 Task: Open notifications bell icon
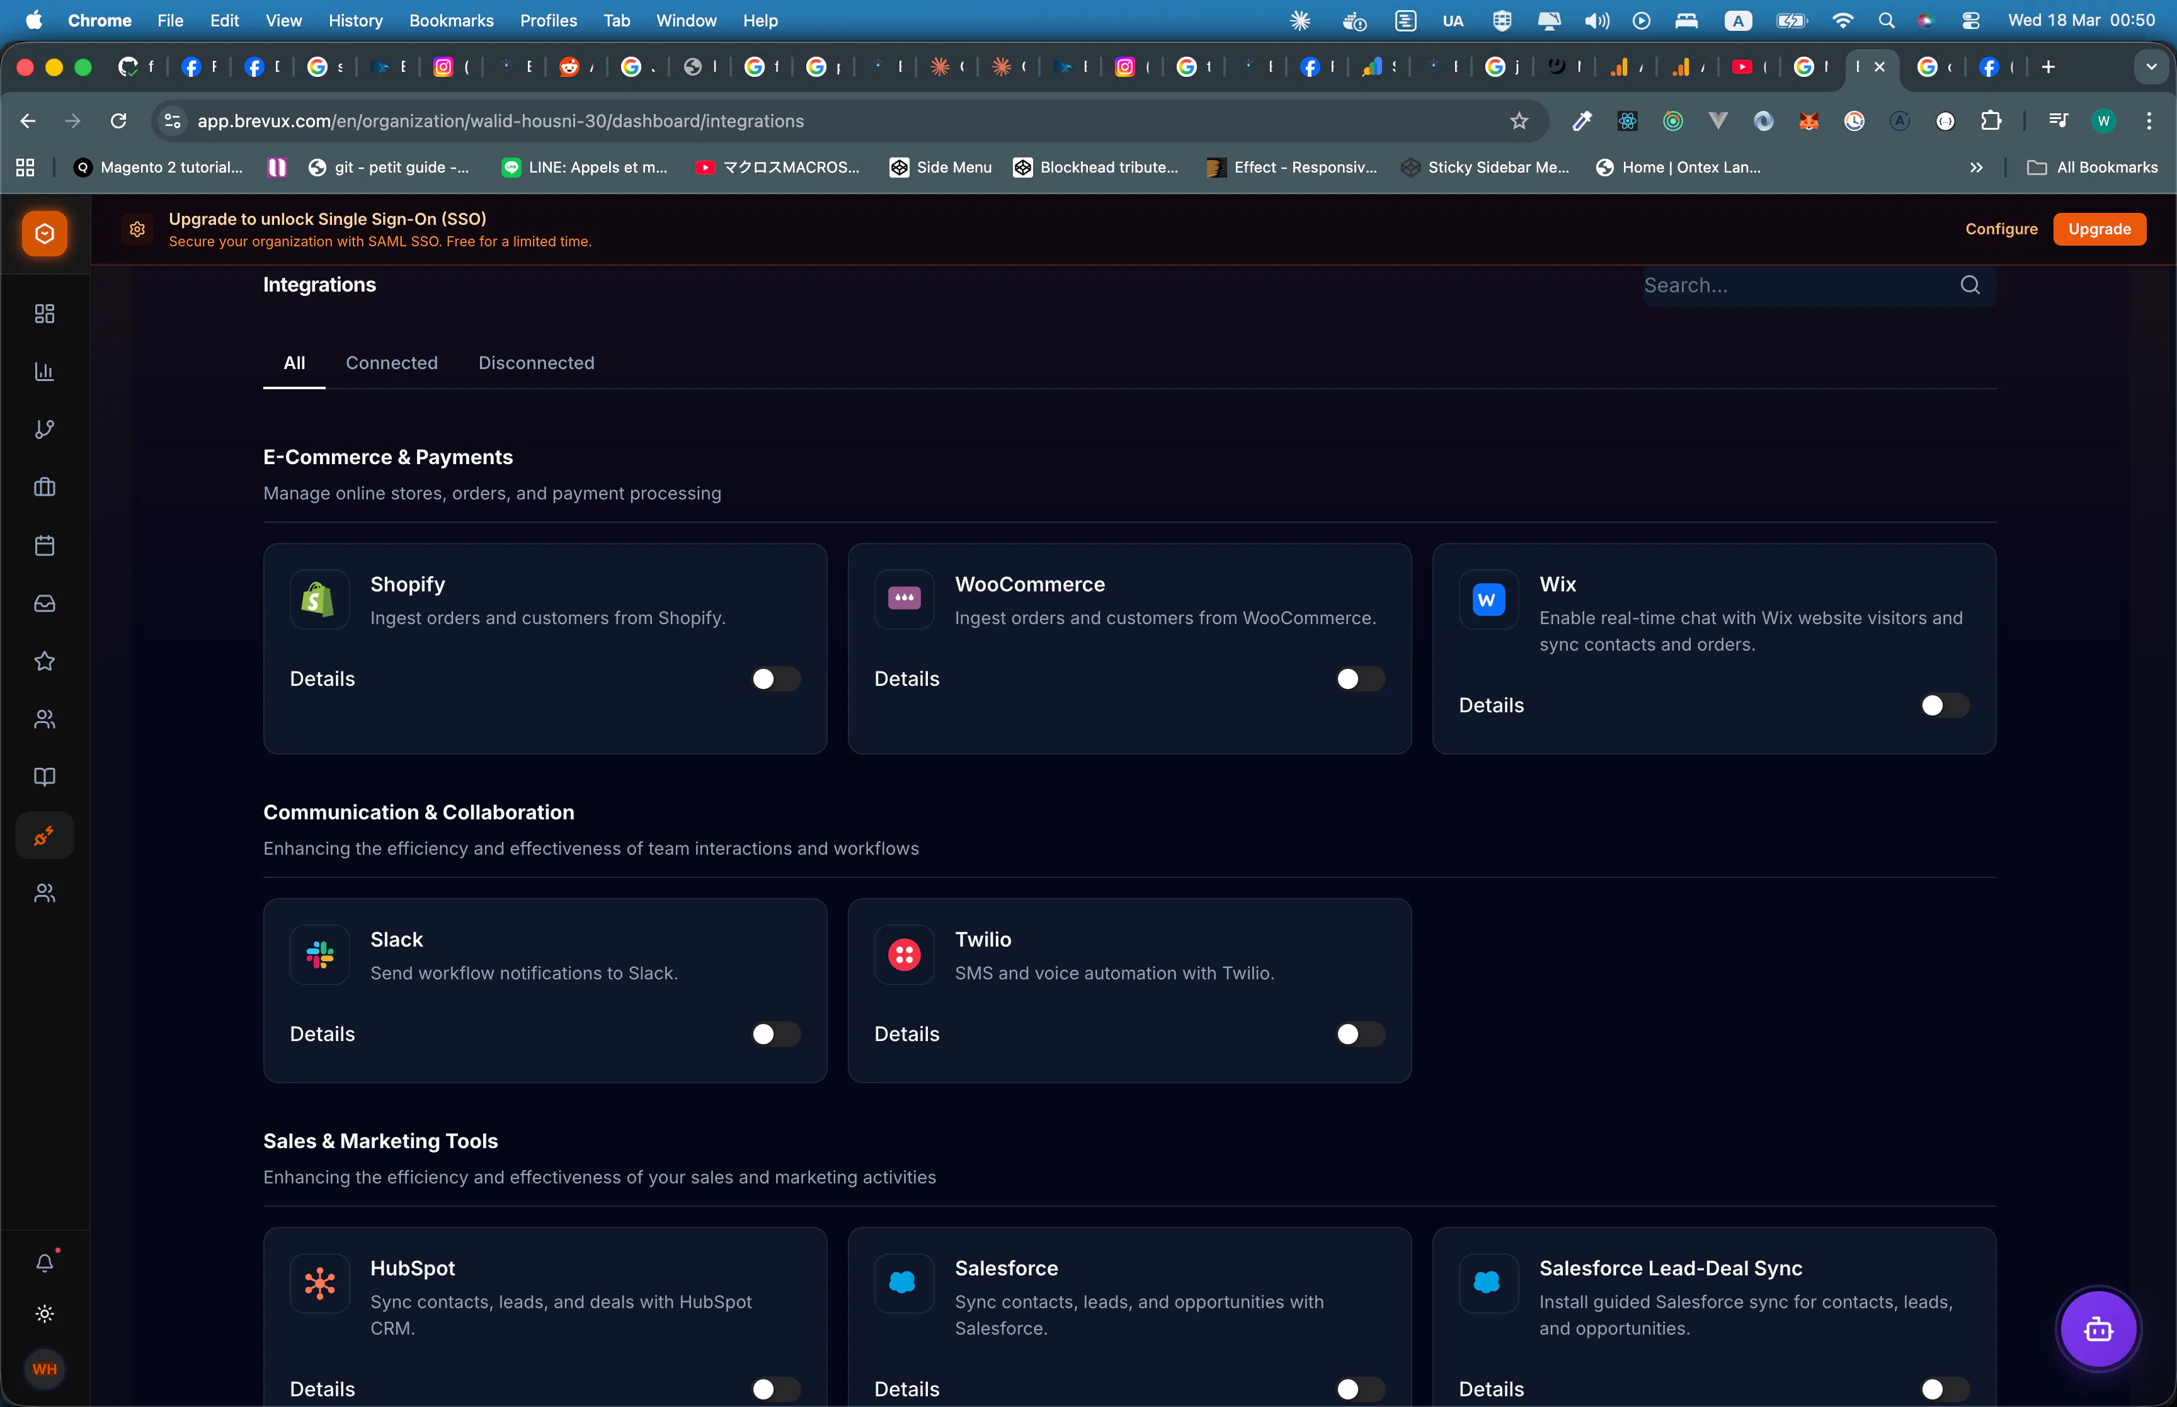(45, 1263)
